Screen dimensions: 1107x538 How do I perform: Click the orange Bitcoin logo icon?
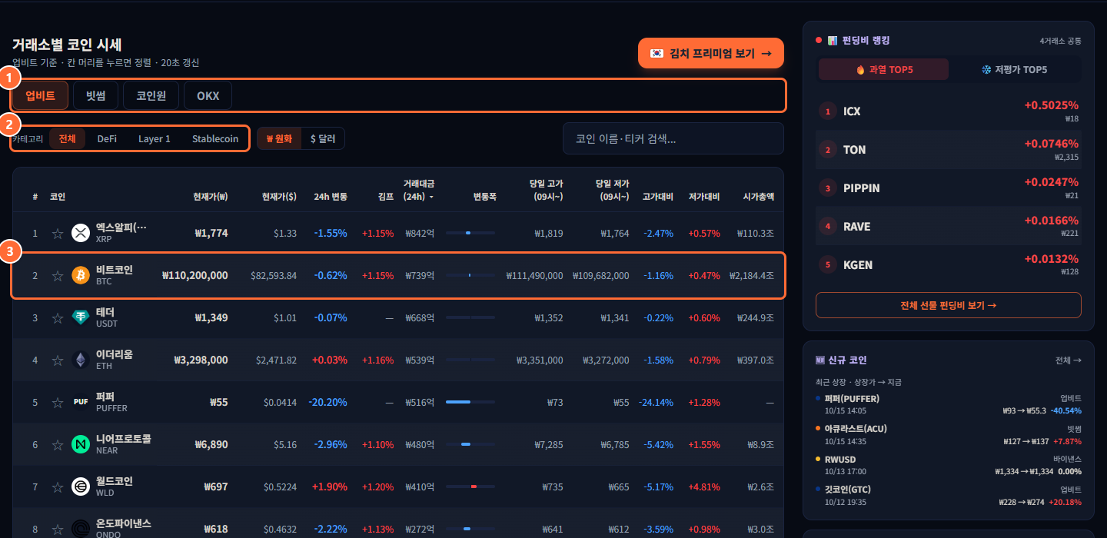[81, 275]
